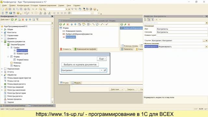The image size is (208, 117).
Task: Click green Add icon in form elements toolbar
Action: tap(60, 24)
